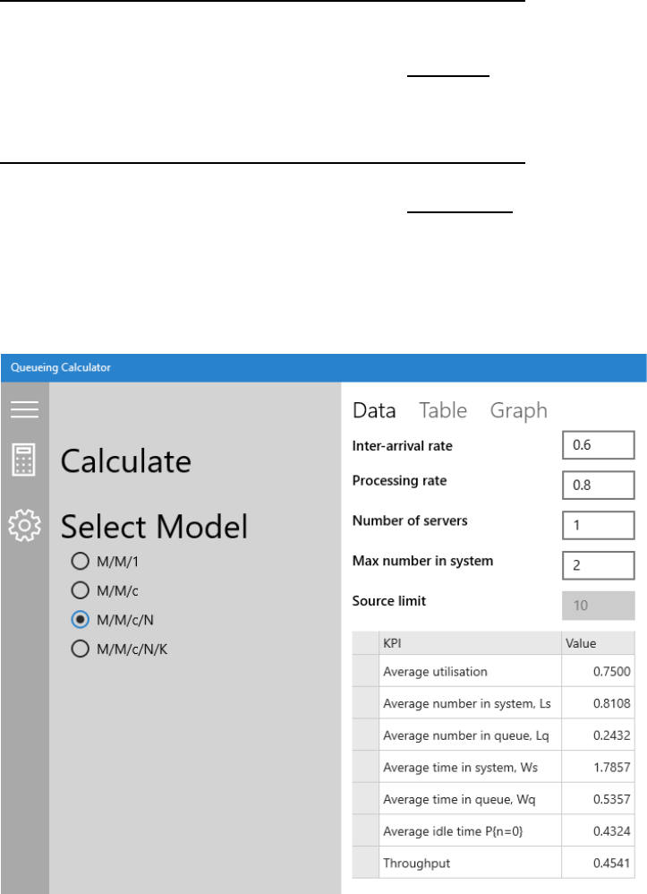Click the Max number in system field

pos(598,565)
